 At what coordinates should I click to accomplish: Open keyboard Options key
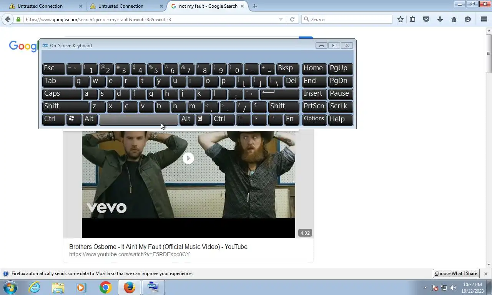314,119
